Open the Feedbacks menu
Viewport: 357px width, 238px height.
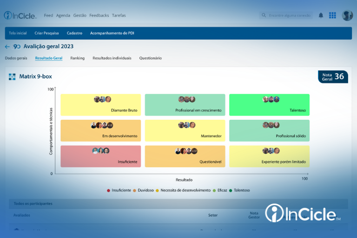point(99,15)
